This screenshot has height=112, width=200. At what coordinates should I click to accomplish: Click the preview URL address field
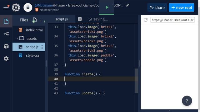pos(172,20)
